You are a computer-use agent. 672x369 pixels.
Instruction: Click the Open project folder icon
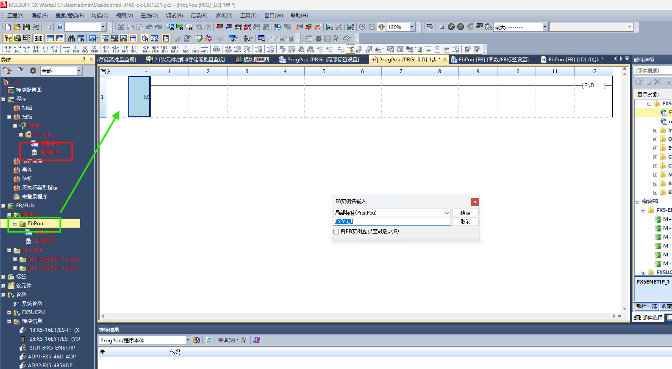17,27
